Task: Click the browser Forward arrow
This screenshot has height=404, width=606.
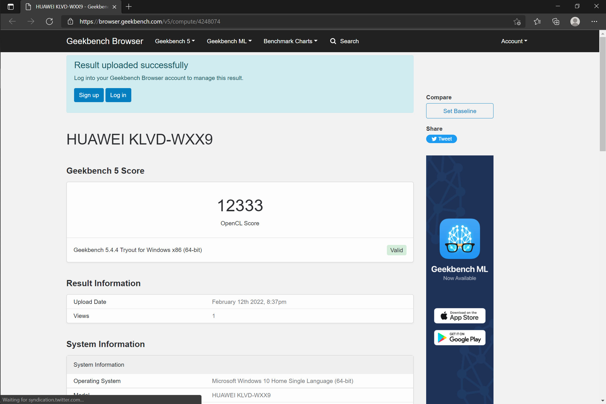Action: (x=31, y=22)
